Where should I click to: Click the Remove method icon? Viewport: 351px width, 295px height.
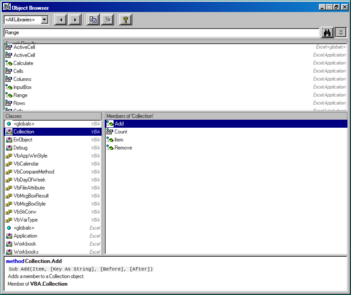pyautogui.click(x=110, y=148)
